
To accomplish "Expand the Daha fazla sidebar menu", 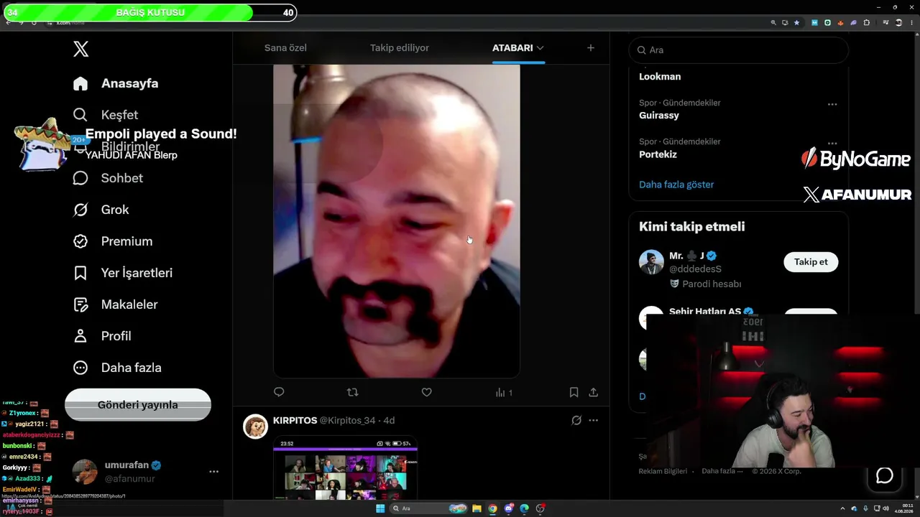I will pos(117,368).
